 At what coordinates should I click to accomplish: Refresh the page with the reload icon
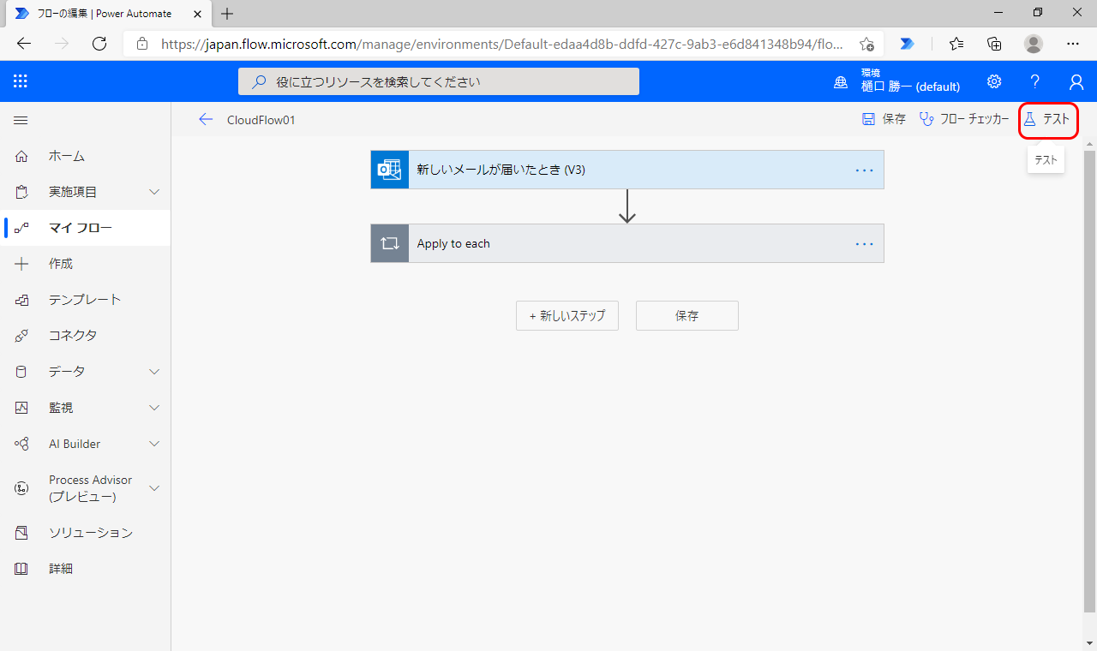pos(99,44)
